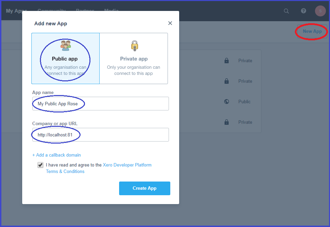
Task: Click the App name input field
Action: 101,104
